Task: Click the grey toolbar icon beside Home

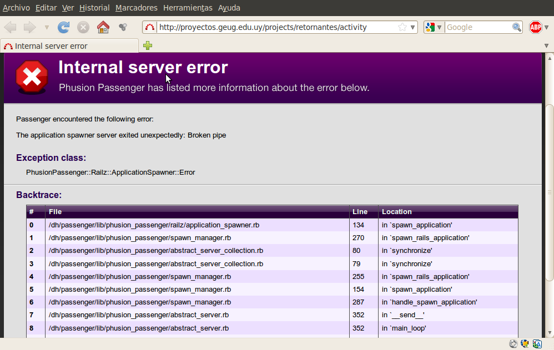Action: pos(123,27)
